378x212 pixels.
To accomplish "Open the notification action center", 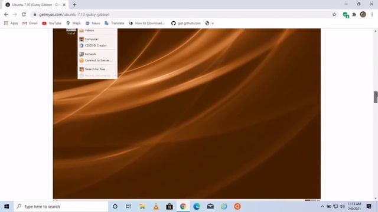I will coord(369,207).
